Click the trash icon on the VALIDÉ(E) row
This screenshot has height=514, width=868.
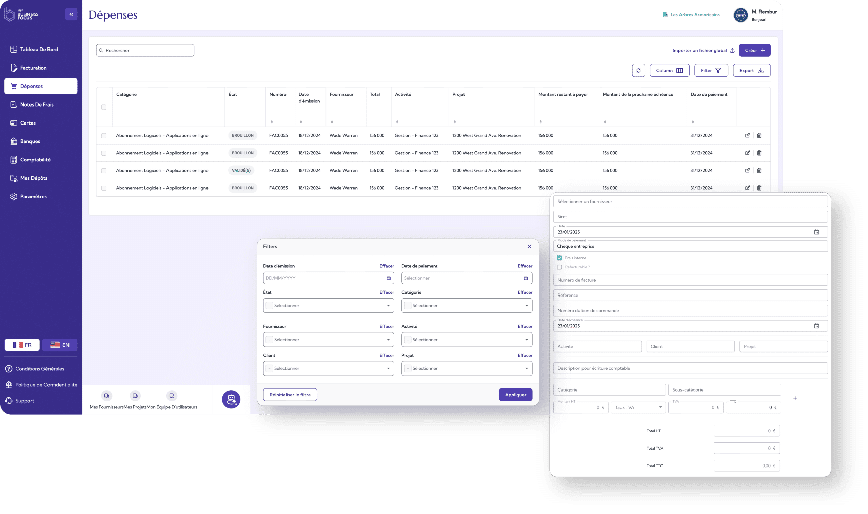(x=759, y=170)
